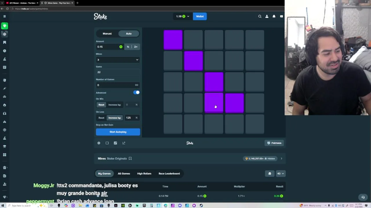Switch to Auto betting mode

129,34
